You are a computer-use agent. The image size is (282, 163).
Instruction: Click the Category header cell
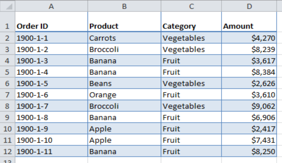tap(191, 22)
